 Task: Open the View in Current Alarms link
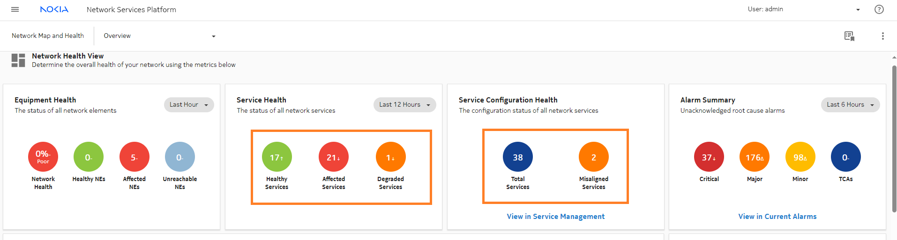click(777, 217)
